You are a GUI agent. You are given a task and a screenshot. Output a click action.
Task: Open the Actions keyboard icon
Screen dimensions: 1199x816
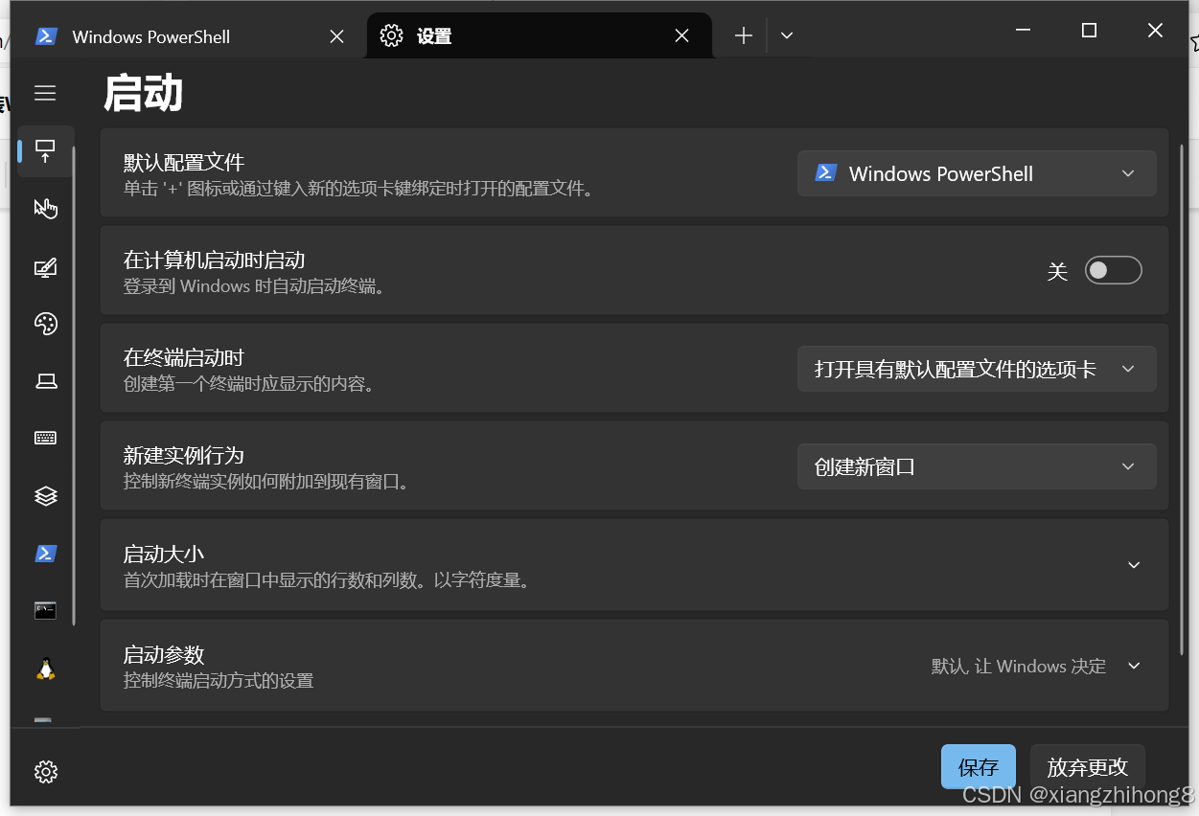tap(45, 438)
